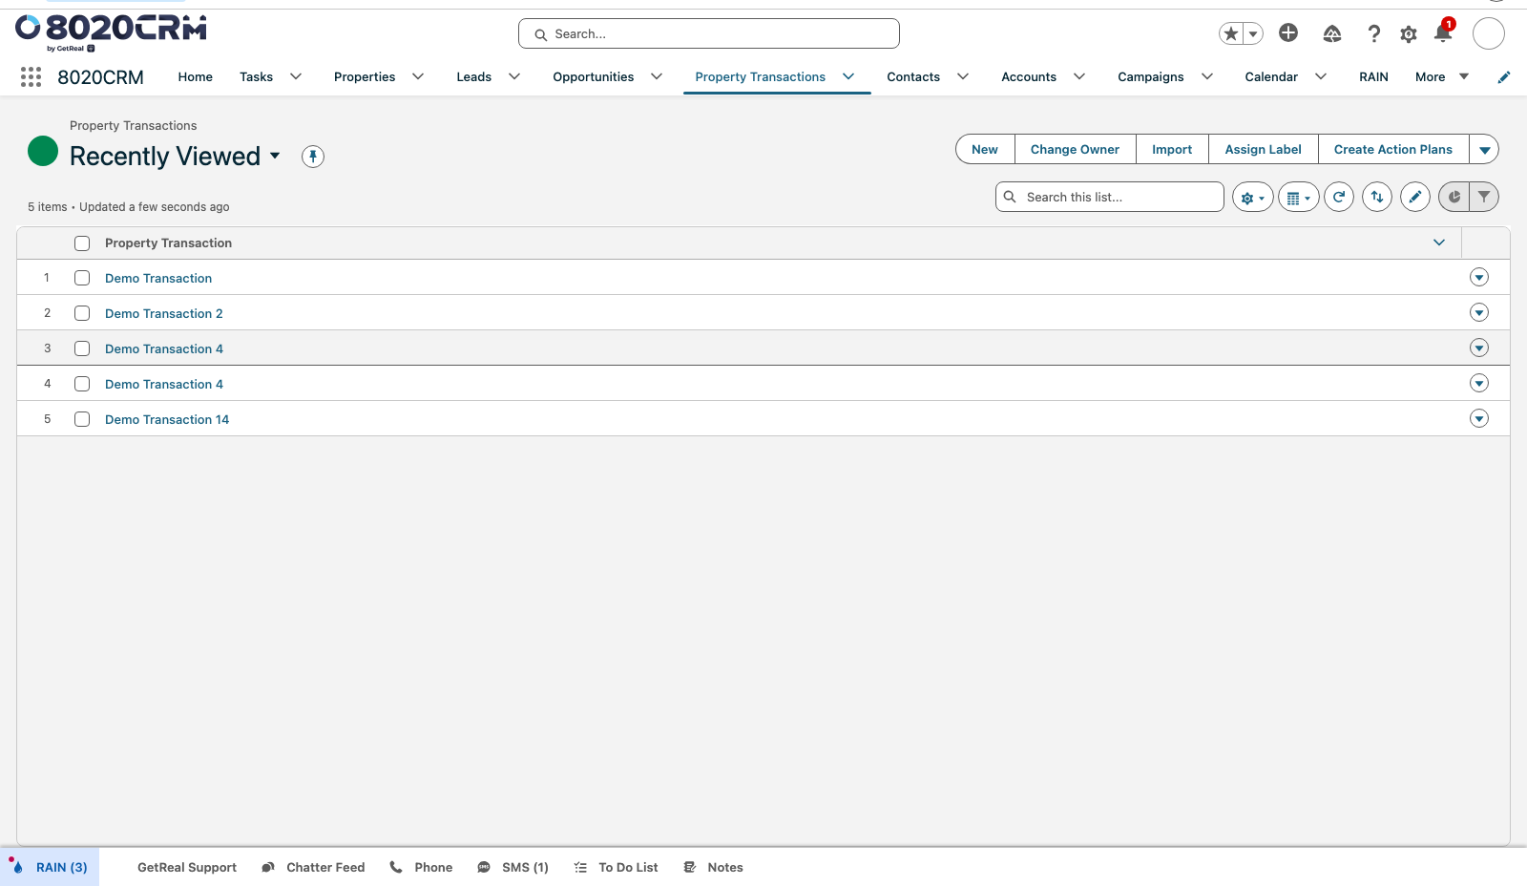Open the Demo Transaction 2 link
The image size is (1527, 886).
[x=163, y=313]
